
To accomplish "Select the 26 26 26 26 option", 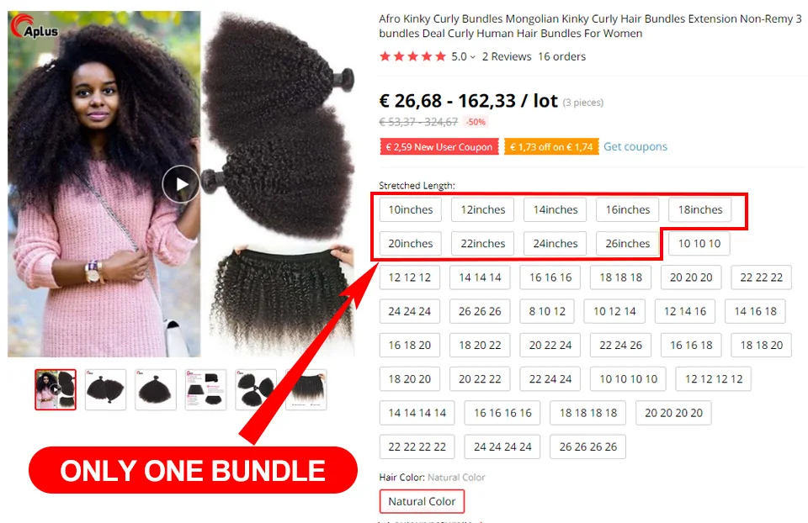I will point(587,446).
